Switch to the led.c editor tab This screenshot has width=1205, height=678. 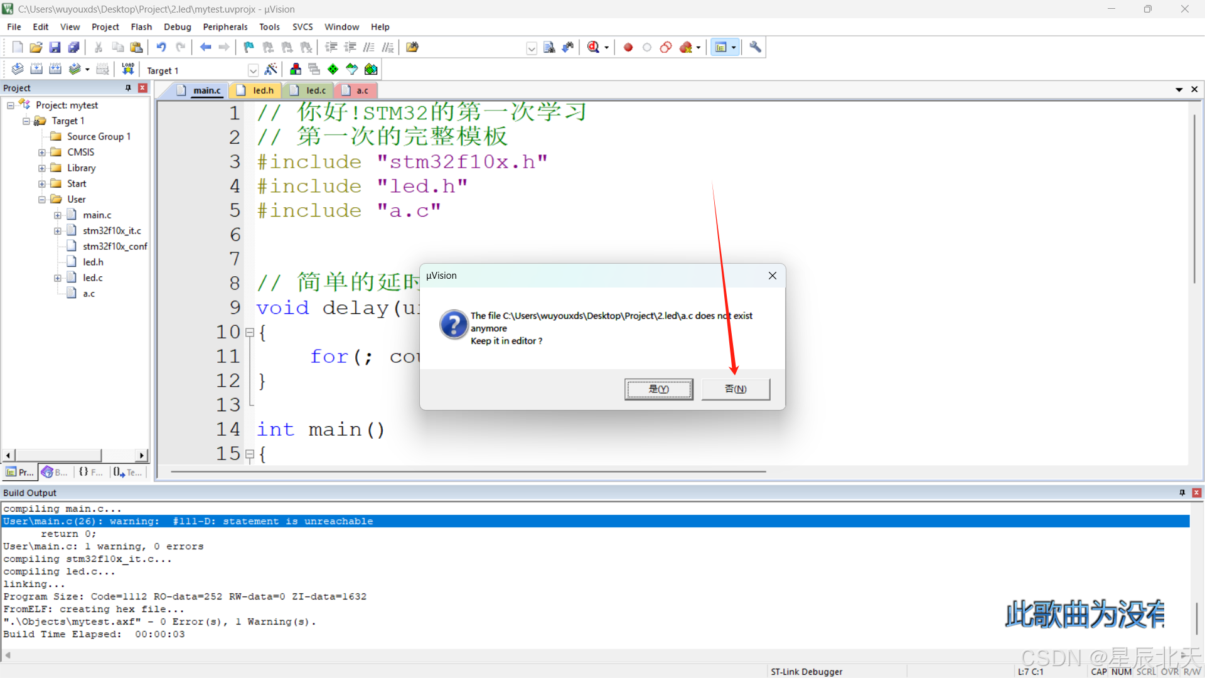point(315,90)
